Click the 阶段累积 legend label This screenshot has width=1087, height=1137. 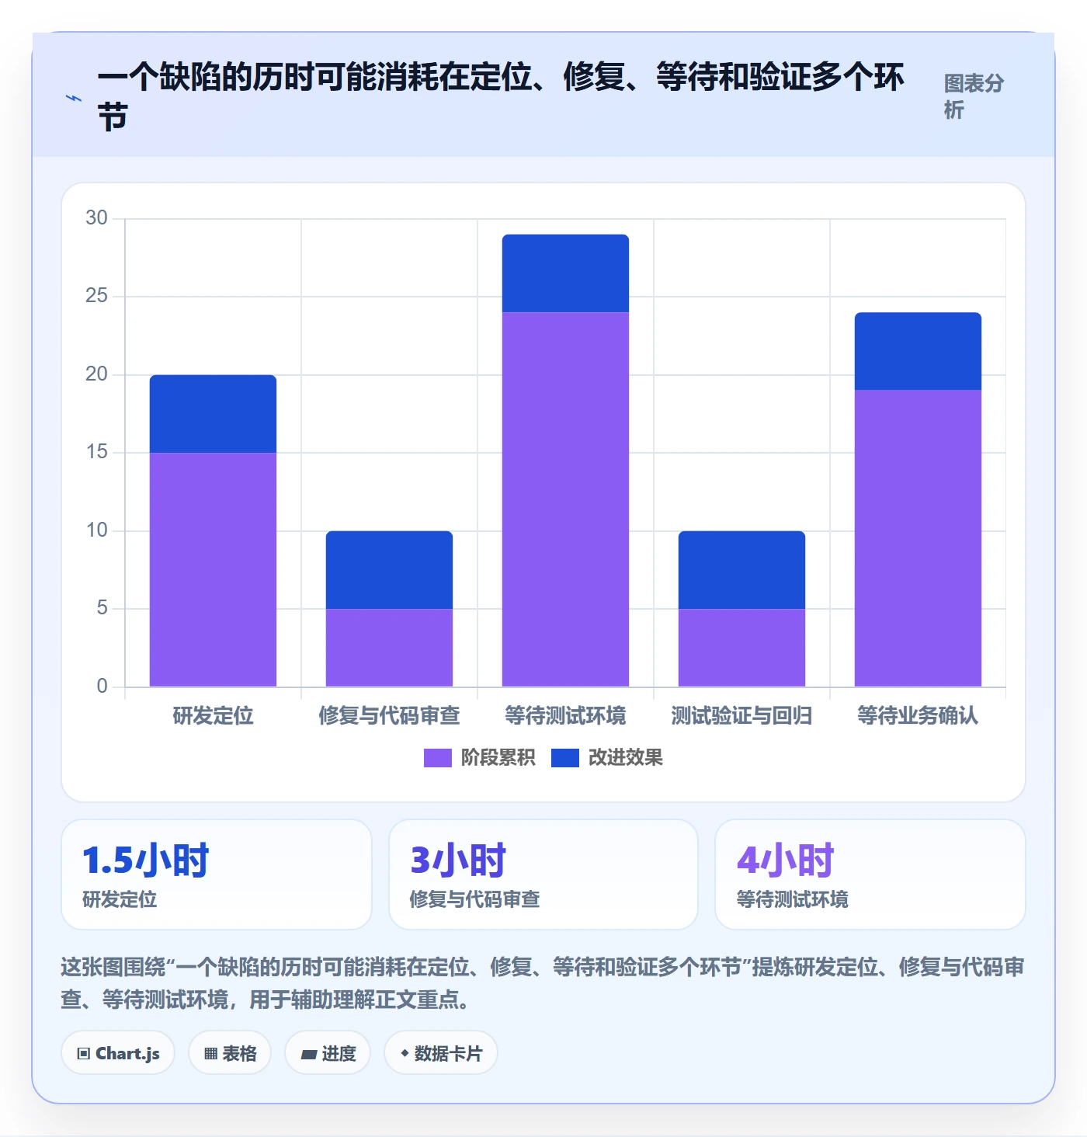pyautogui.click(x=498, y=758)
